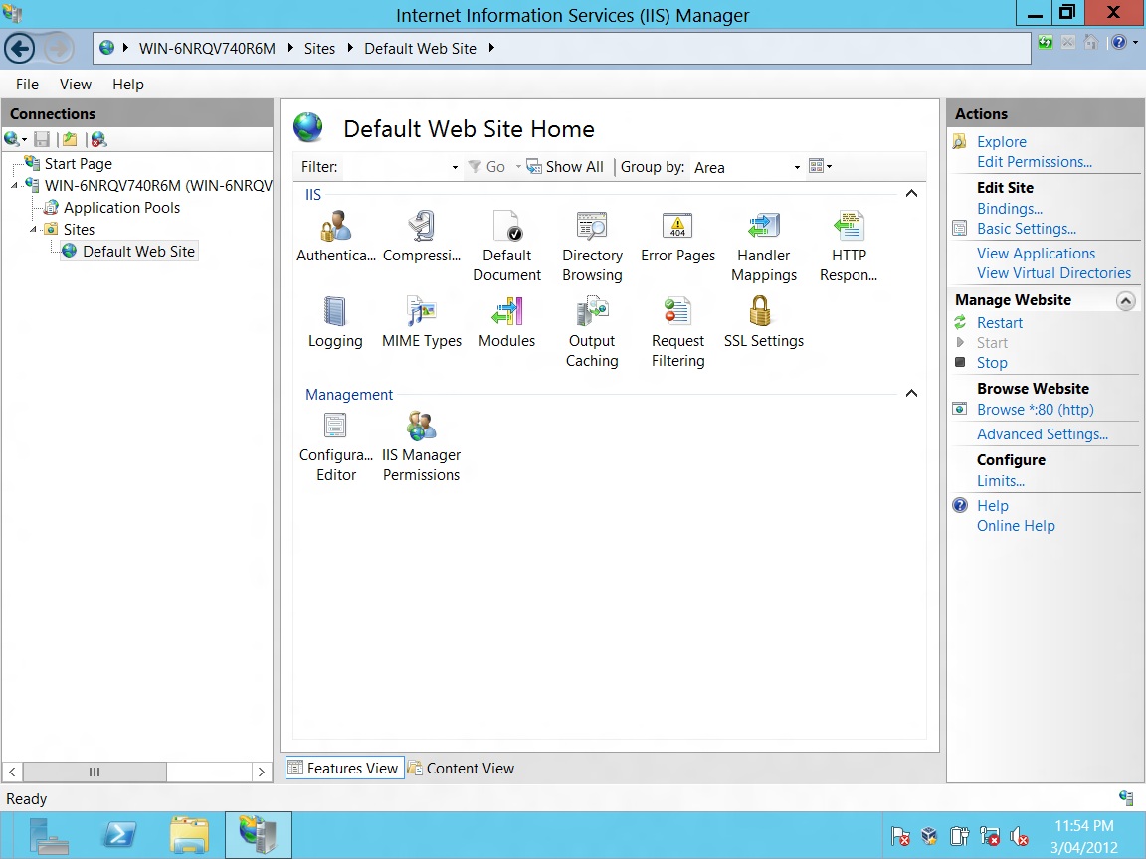Click View Applications link

click(x=1036, y=254)
